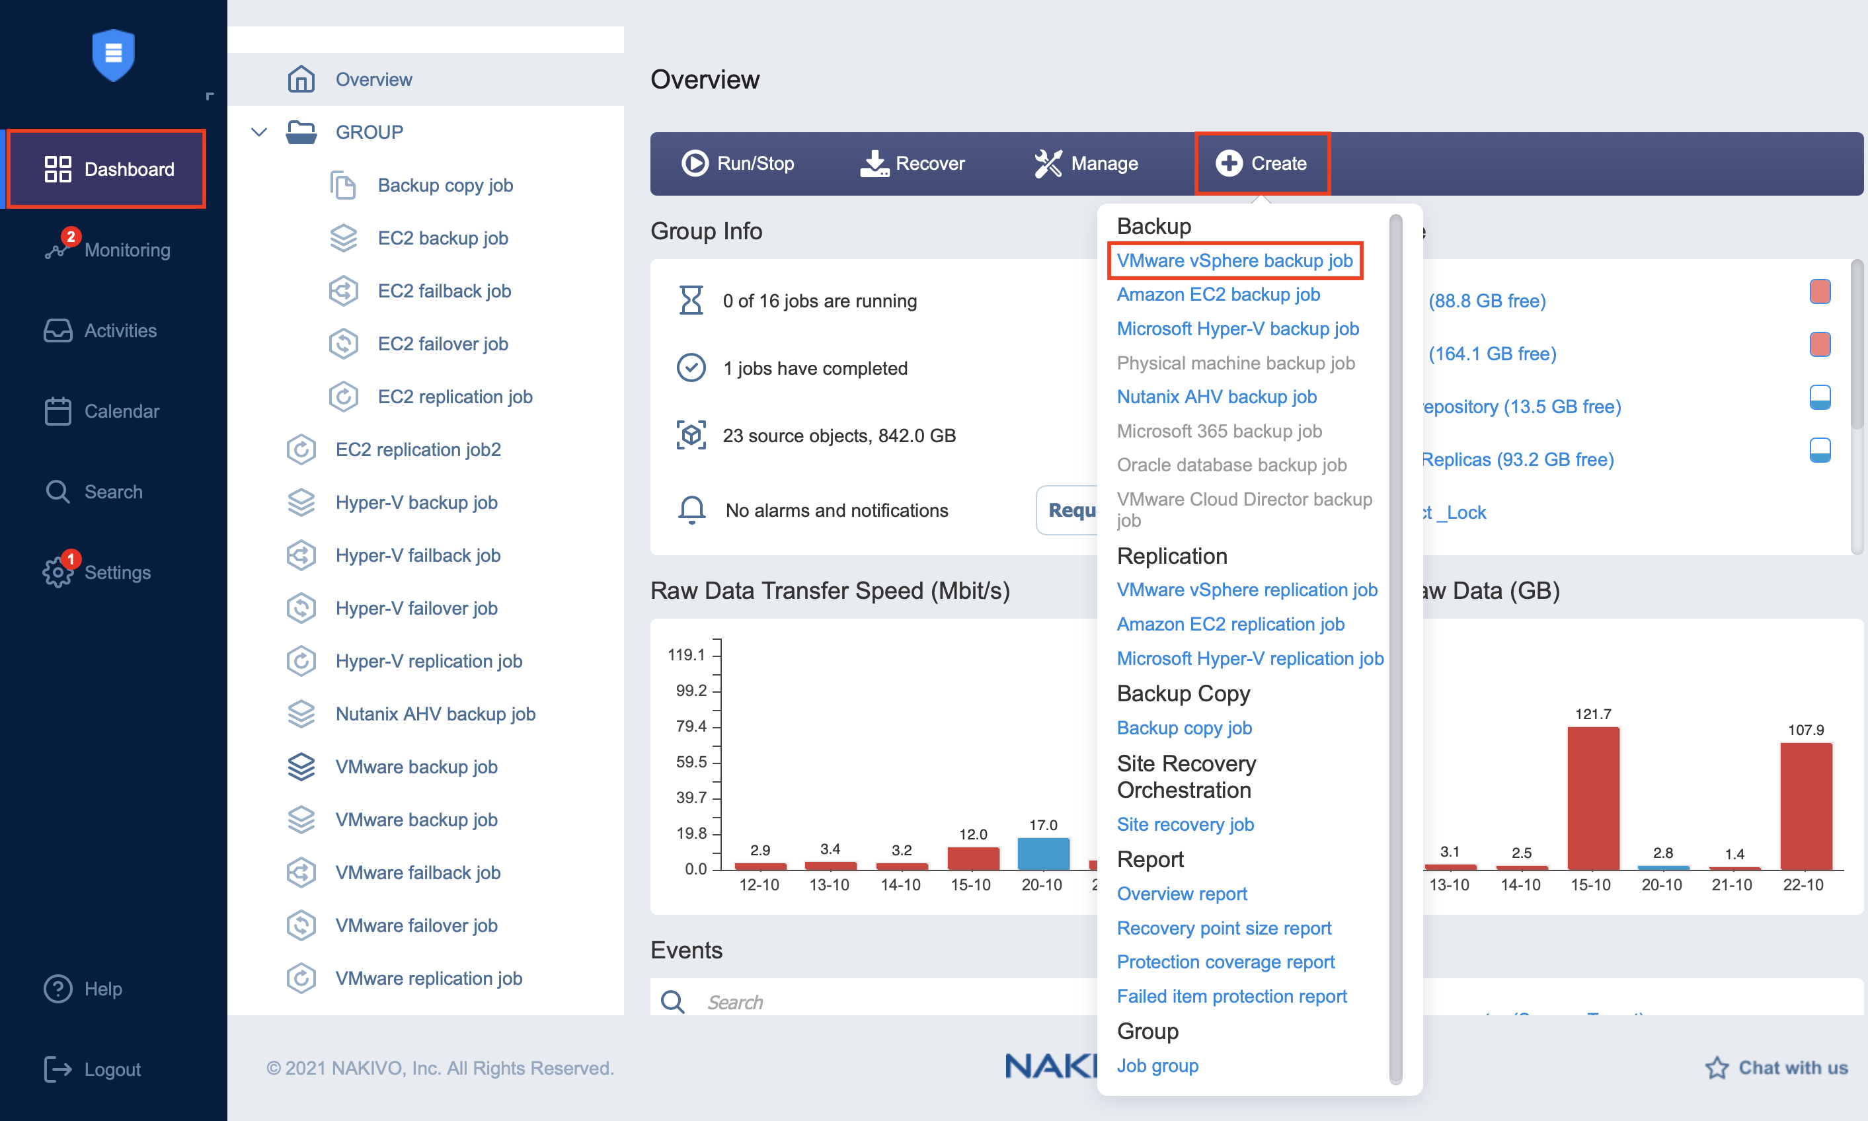Generate Recovery point size report
Viewport: 1868px width, 1121px height.
[x=1224, y=927]
